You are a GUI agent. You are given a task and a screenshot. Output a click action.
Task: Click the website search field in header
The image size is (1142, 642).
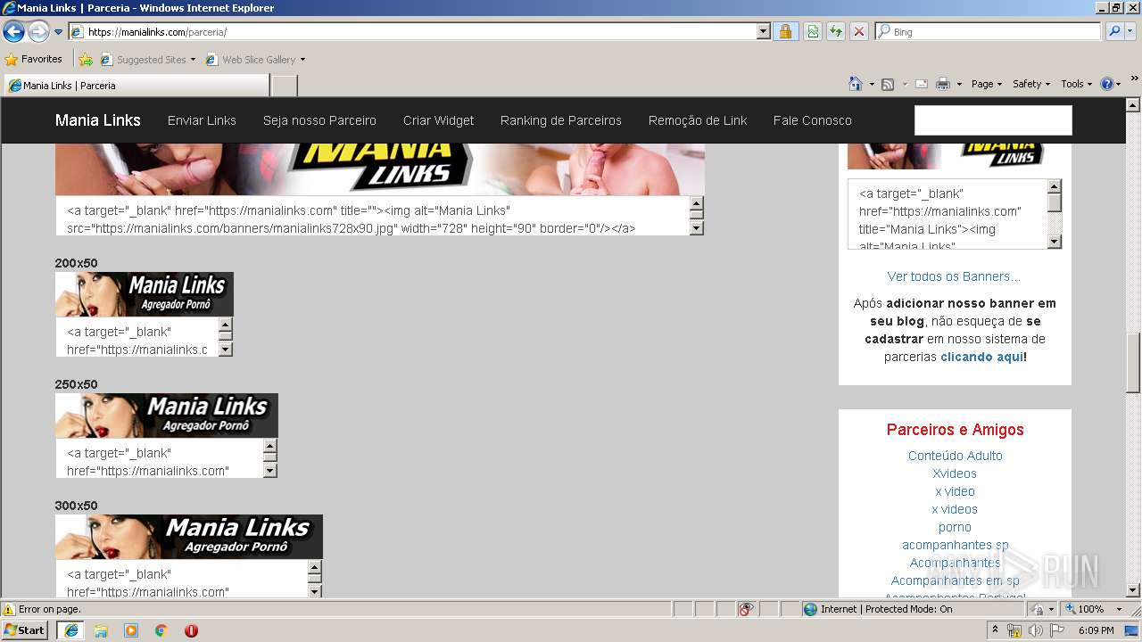(x=993, y=120)
